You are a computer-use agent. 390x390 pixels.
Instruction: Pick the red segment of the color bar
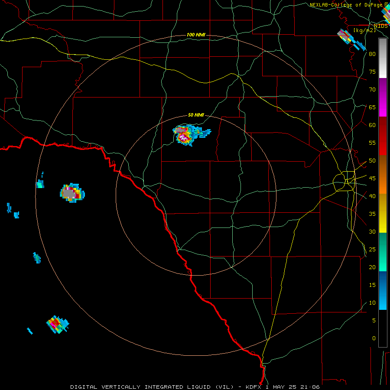click(x=383, y=136)
